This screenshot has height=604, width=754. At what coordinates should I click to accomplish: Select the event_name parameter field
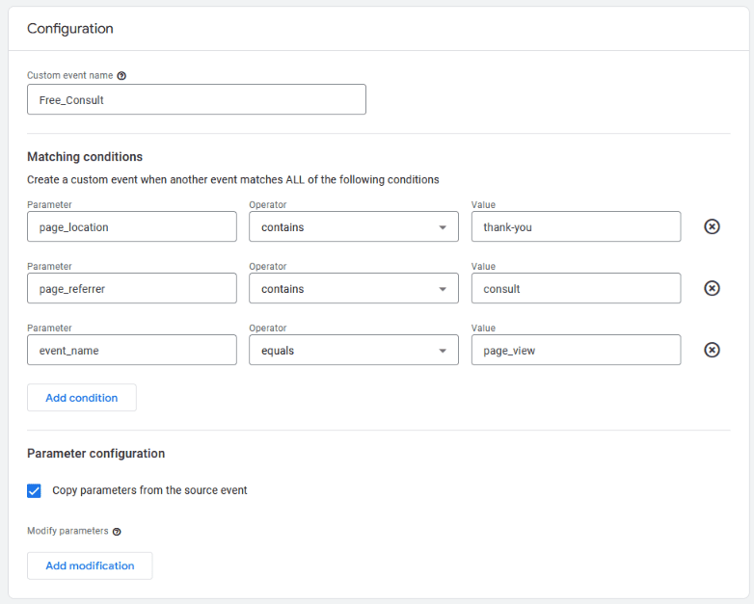pyautogui.click(x=132, y=350)
